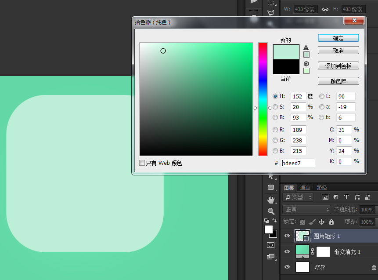The width and height of the screenshot is (378, 280).
Task: Click the out-of-gamut warning triangle icon
Action: (x=306, y=48)
